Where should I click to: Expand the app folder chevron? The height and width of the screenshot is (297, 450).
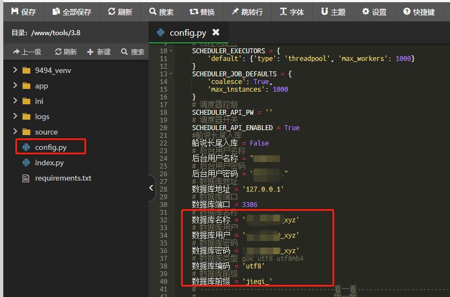tap(15, 86)
